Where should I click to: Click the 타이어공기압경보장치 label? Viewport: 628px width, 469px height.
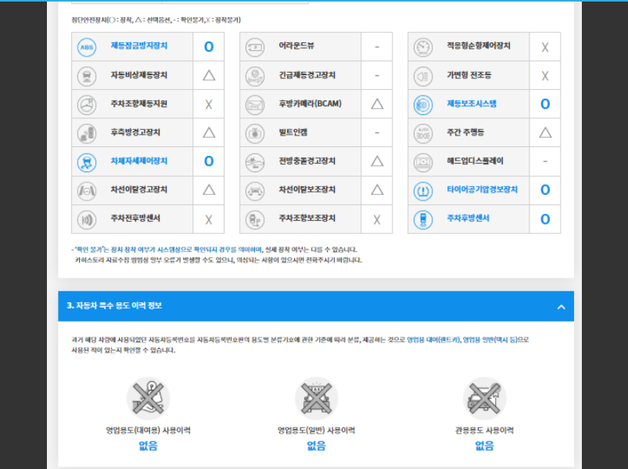pyautogui.click(x=483, y=189)
